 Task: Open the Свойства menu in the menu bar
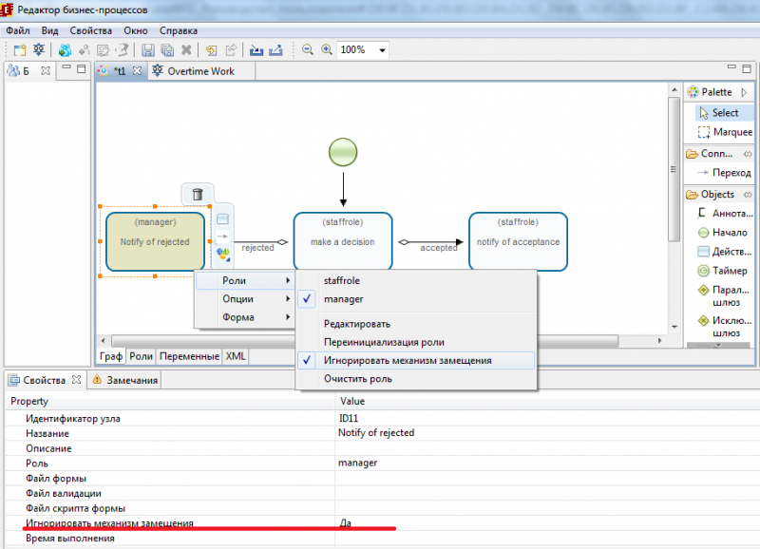click(x=90, y=30)
